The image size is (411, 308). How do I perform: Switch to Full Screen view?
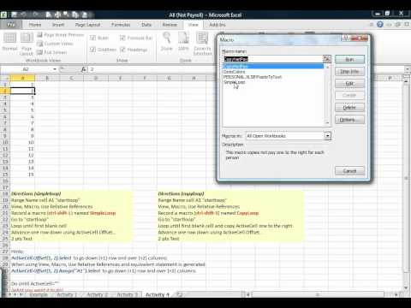click(52, 52)
